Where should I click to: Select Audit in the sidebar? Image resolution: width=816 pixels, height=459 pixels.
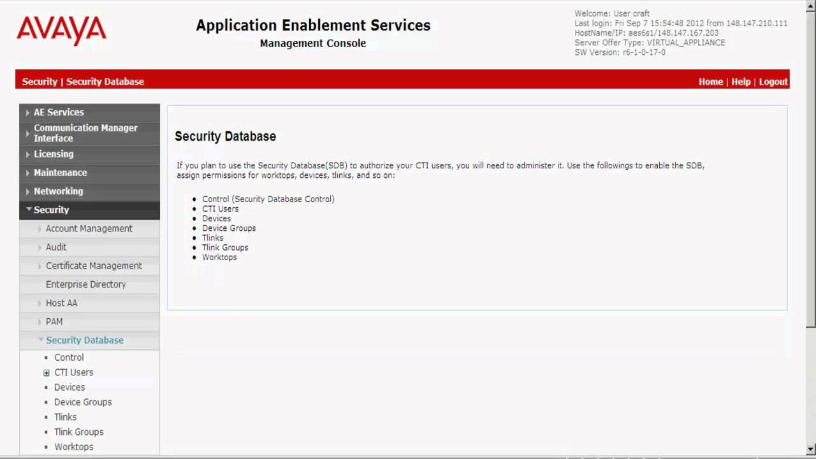coord(56,247)
